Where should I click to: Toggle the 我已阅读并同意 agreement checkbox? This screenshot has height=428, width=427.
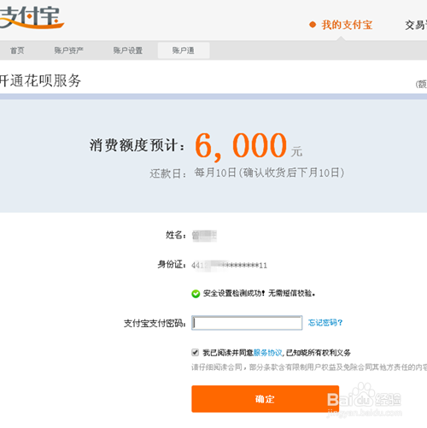click(x=195, y=352)
